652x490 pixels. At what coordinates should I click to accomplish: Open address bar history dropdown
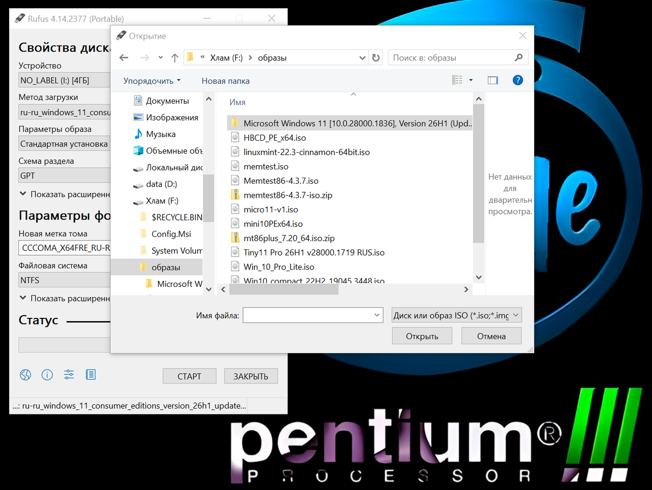click(x=363, y=58)
